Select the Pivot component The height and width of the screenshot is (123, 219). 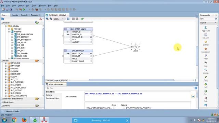(x=206, y=78)
